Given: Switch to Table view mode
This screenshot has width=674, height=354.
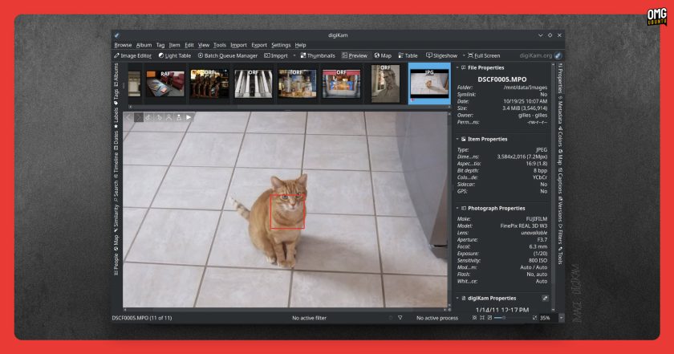Looking at the screenshot, I should [408, 55].
